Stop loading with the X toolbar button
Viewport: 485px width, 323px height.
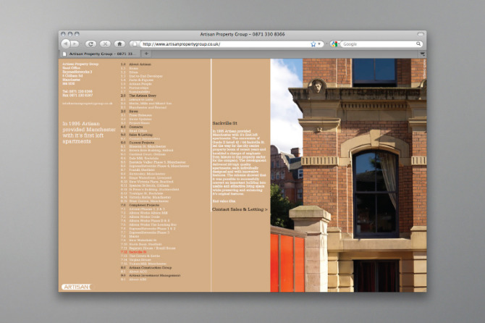[105, 44]
